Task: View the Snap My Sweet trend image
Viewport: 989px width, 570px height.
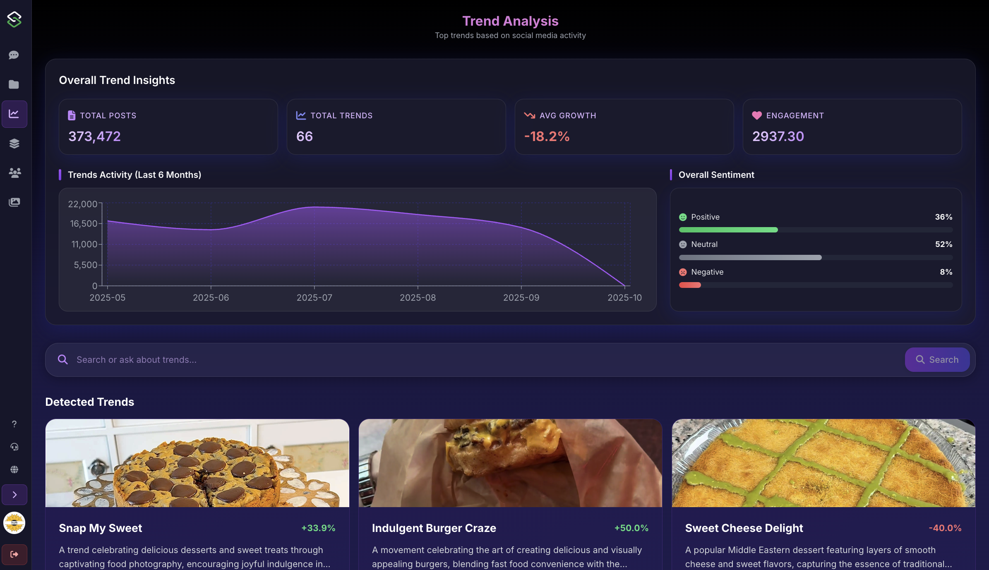Action: point(197,463)
